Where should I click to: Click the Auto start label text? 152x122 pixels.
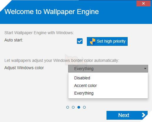pos(14,40)
